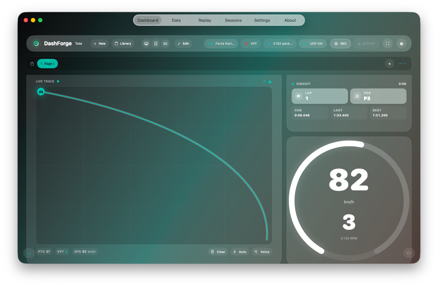This screenshot has height=287, width=438.
Task: Click the CIRCUIT label
Action: click(303, 84)
